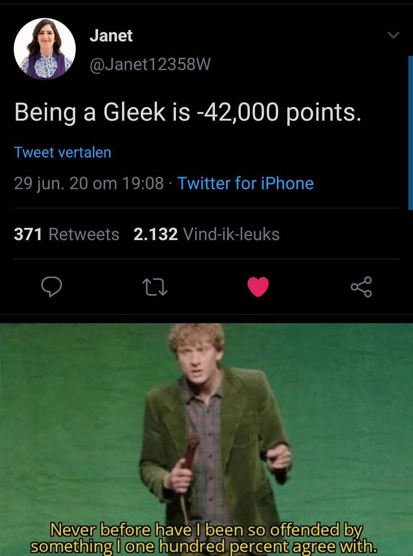Open the tweet options chevron menu
The width and height of the screenshot is (413, 556).
[393, 36]
